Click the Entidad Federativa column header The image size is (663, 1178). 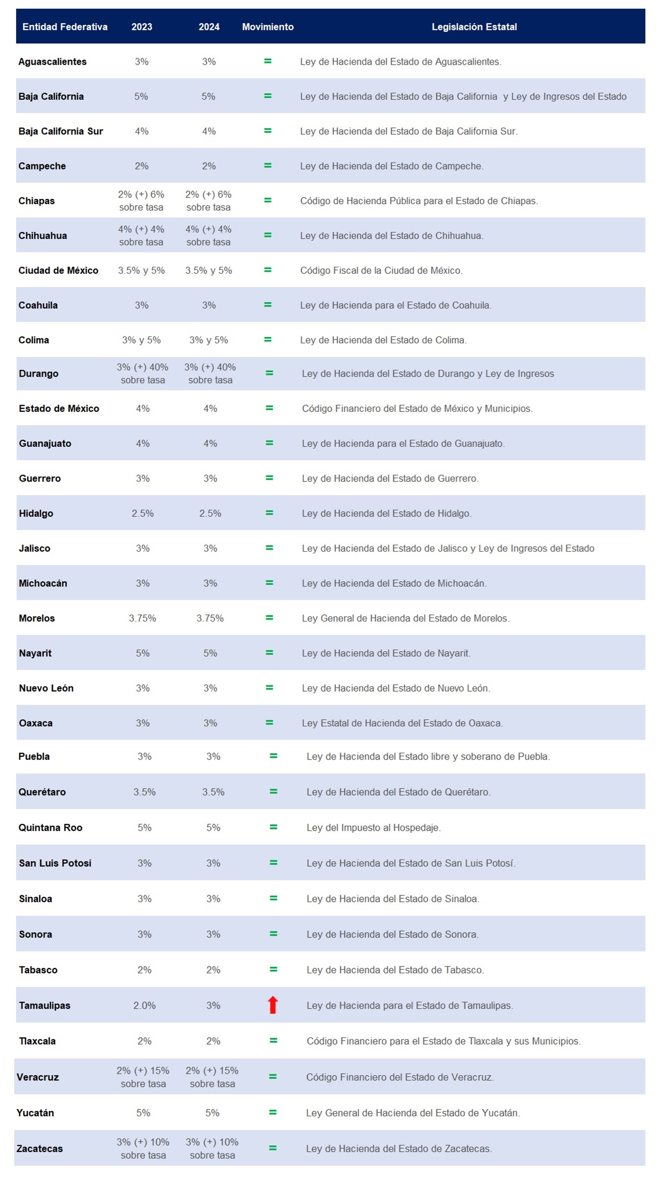click(x=65, y=27)
